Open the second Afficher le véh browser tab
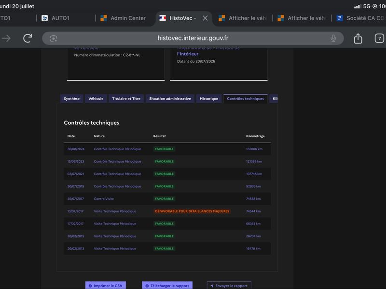 pyautogui.click(x=302, y=18)
